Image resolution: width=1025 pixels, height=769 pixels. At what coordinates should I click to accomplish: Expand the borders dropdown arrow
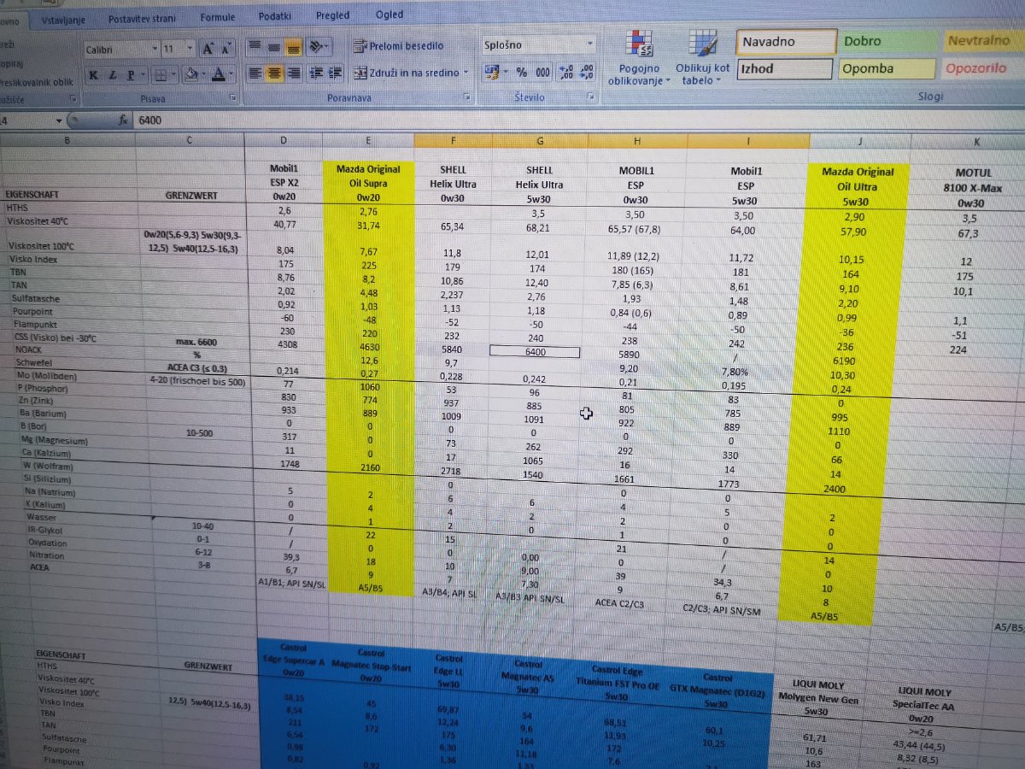pos(174,75)
